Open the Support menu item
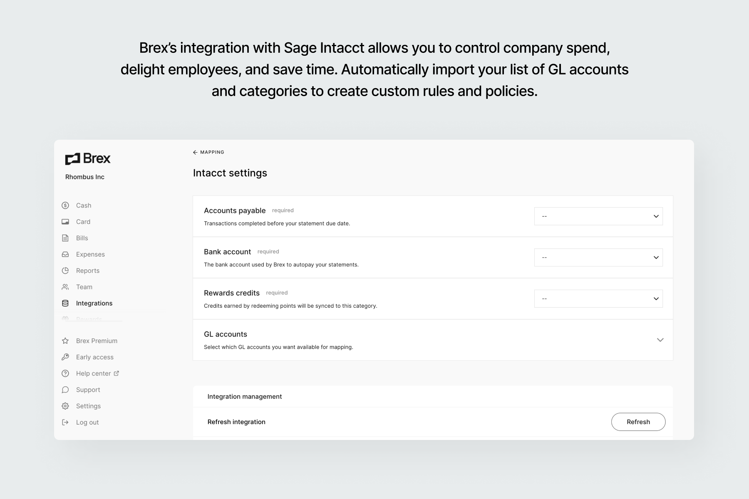Viewport: 749px width, 499px height. coord(88,390)
